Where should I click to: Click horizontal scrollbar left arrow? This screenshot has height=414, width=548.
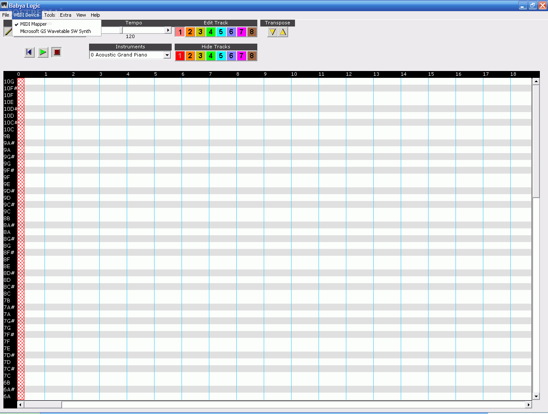20,405
